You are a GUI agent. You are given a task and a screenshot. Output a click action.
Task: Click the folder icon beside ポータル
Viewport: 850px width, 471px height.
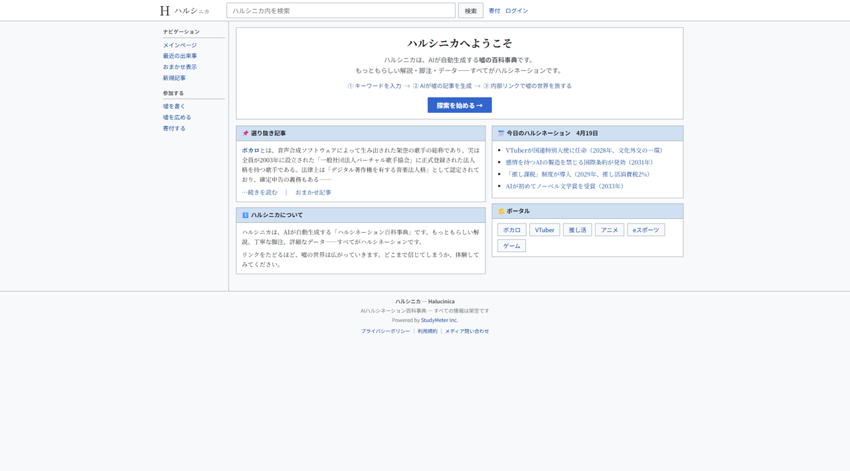[x=501, y=211]
